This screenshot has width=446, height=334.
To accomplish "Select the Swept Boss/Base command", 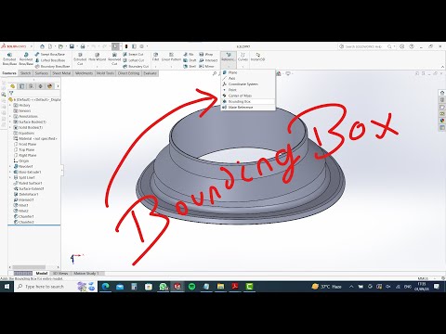I will click(x=50, y=54).
